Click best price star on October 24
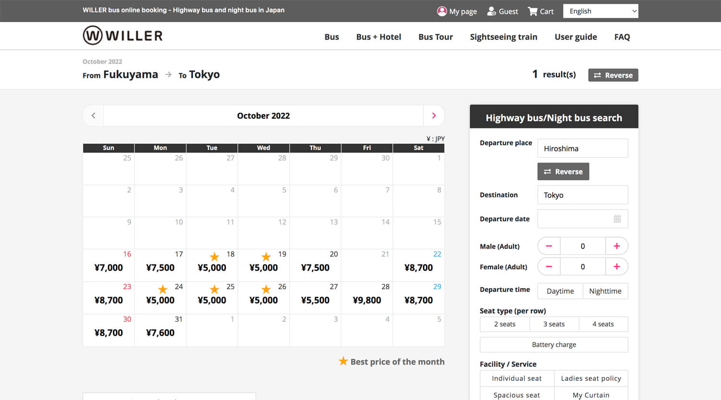 [x=163, y=289]
